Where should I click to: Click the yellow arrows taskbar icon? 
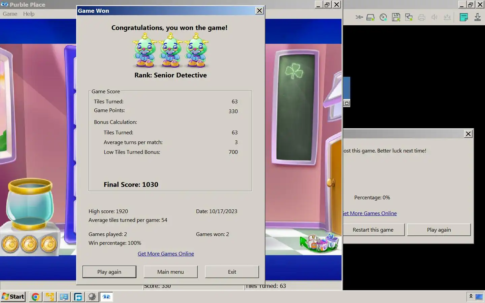(50, 297)
